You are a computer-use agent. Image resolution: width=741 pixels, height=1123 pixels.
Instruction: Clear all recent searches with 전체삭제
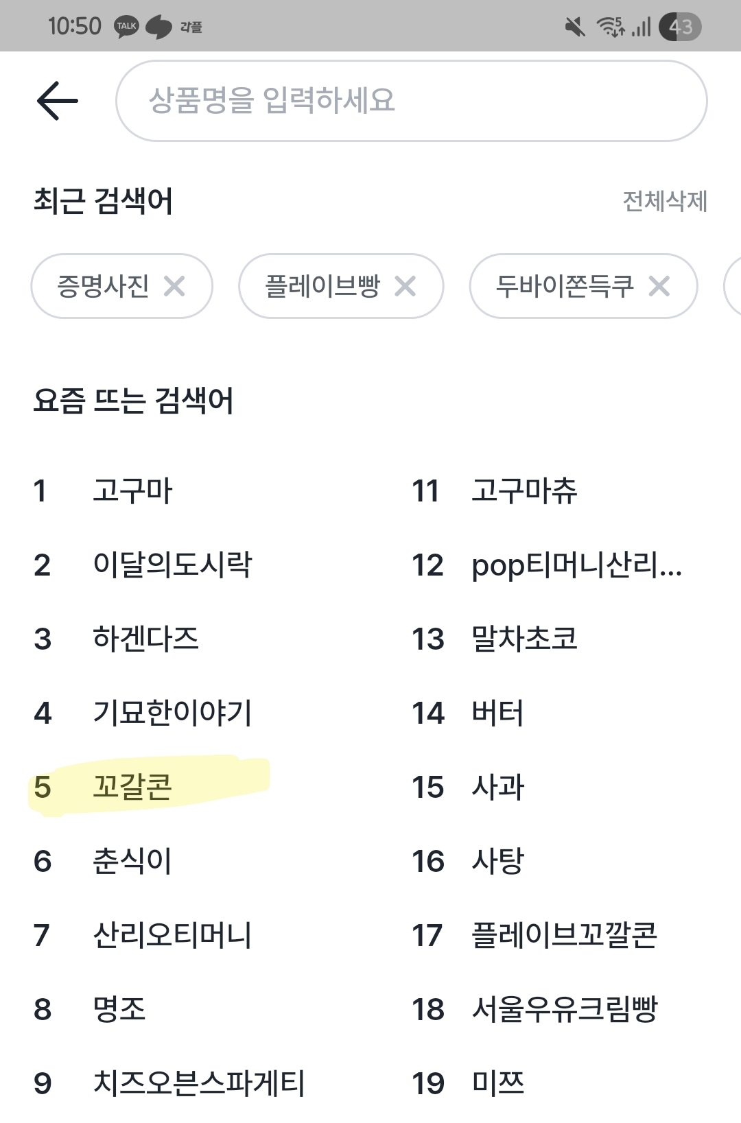coord(664,201)
